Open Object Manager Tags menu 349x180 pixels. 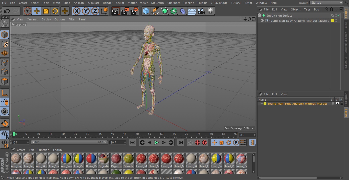point(307,9)
